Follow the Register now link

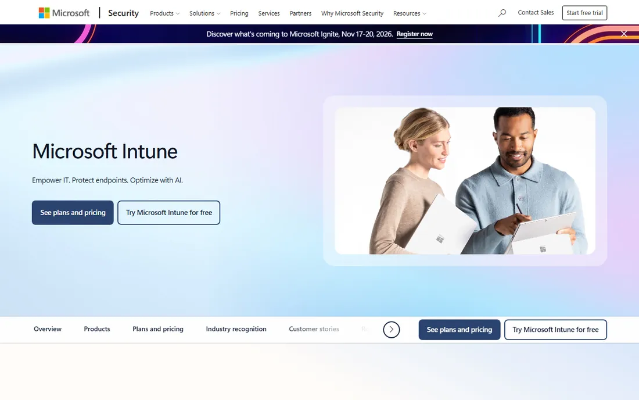tap(414, 34)
